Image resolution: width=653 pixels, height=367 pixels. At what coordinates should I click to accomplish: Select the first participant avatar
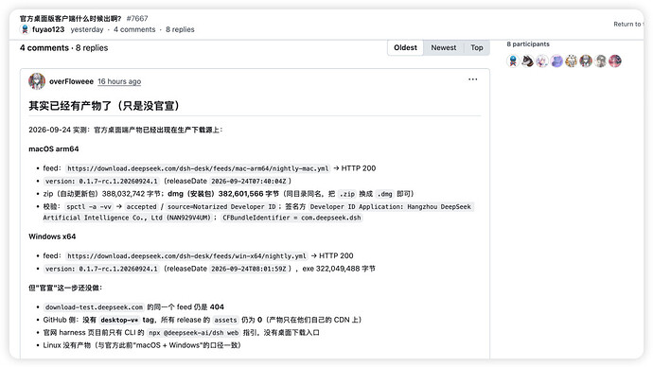coord(513,61)
